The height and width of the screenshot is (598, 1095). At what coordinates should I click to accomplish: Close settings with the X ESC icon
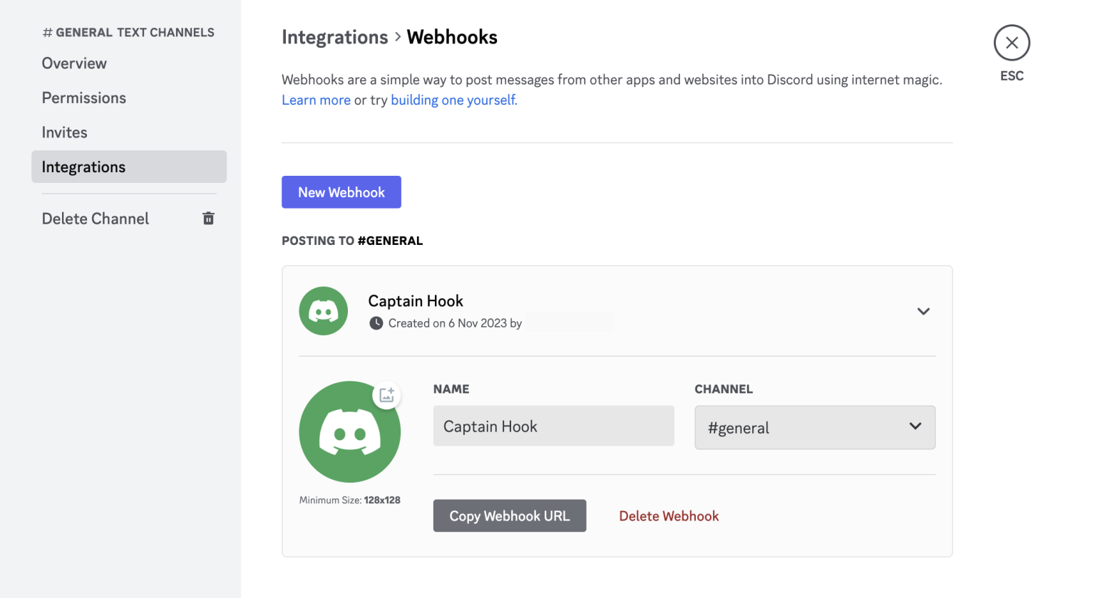pos(1012,43)
